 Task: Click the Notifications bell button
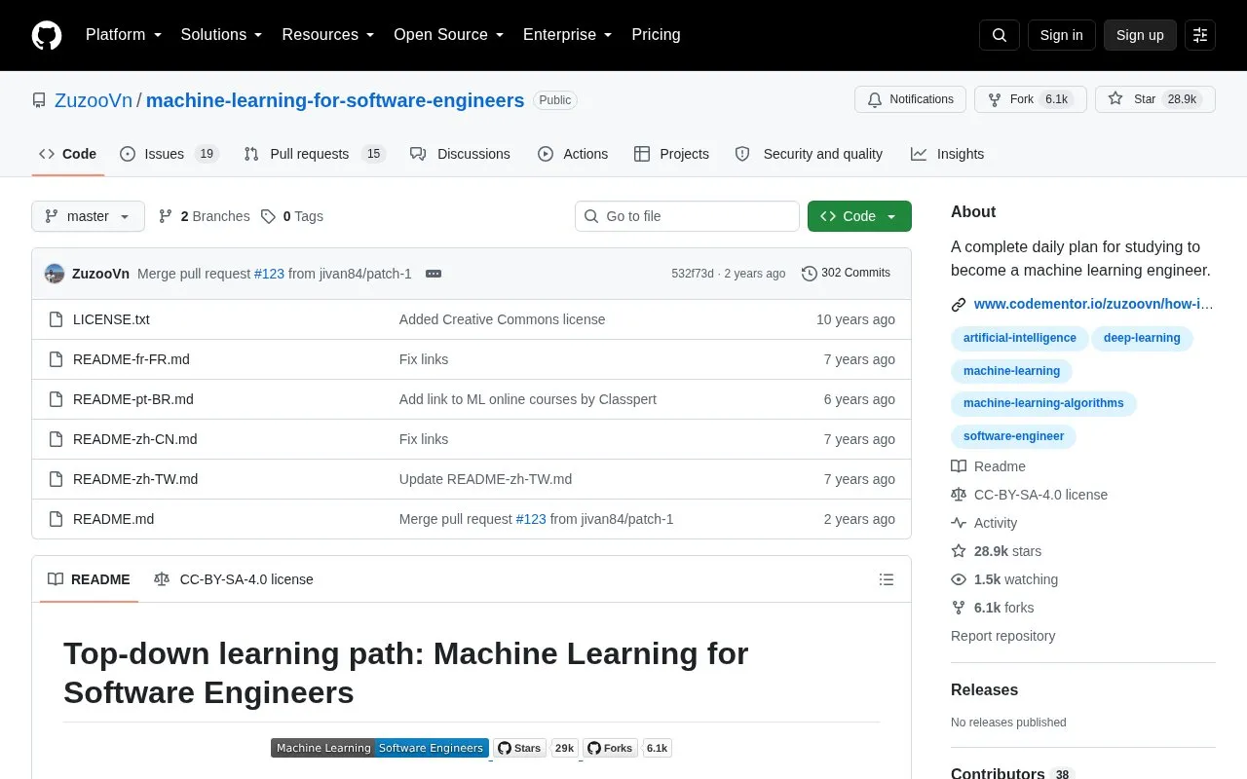point(910,99)
